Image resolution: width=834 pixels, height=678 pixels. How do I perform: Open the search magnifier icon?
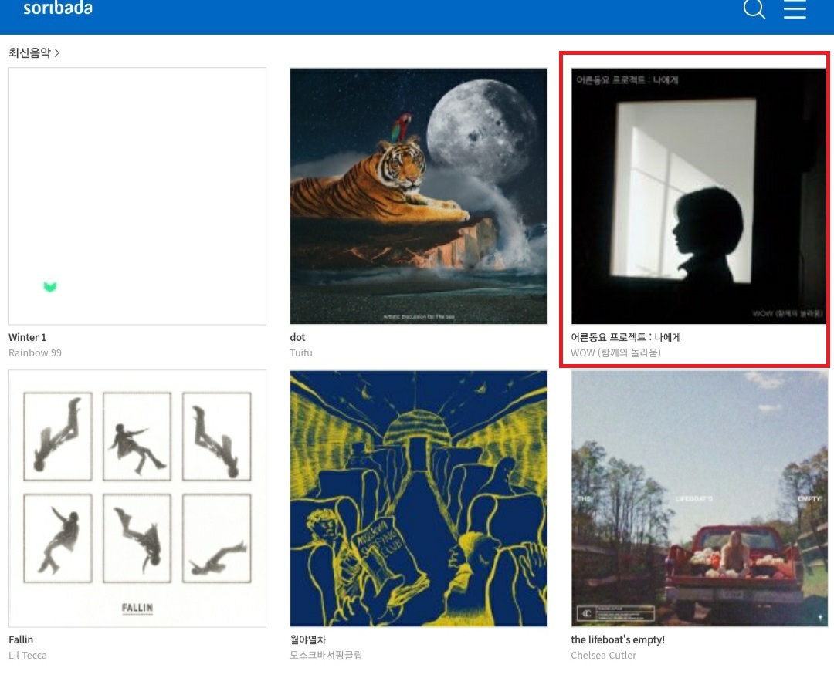(x=754, y=9)
